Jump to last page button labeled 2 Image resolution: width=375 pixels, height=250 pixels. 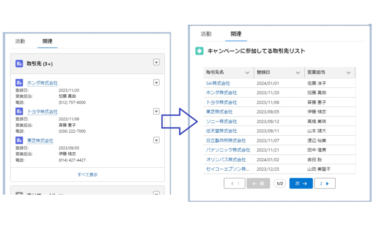point(325,183)
